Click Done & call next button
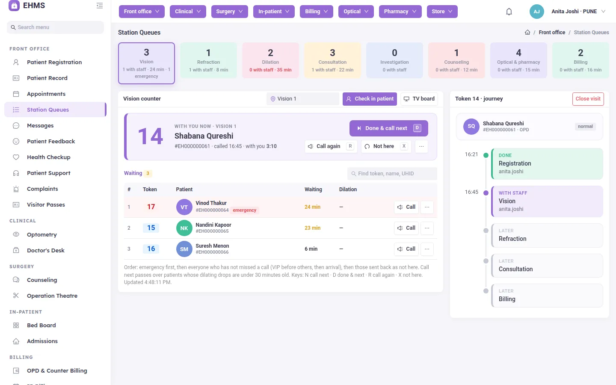 [x=389, y=128]
